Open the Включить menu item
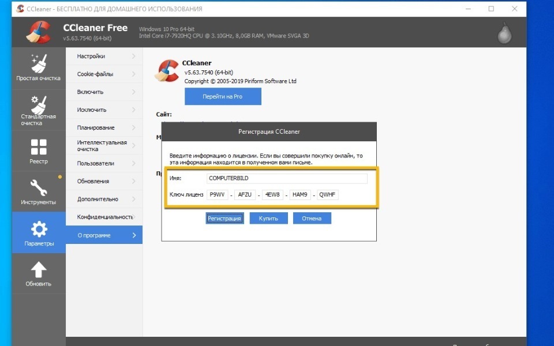This screenshot has height=346, width=554. click(104, 92)
